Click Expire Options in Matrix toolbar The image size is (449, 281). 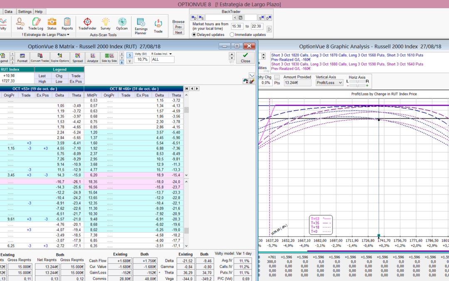tap(60, 57)
